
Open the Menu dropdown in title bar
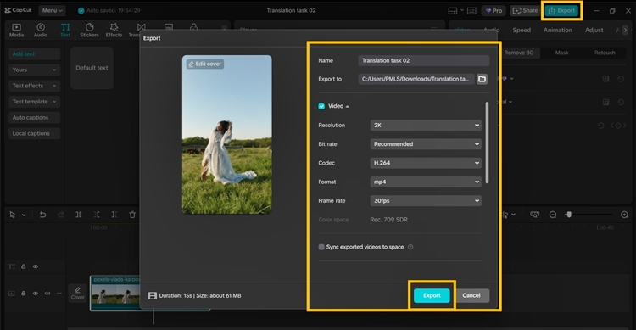pyautogui.click(x=52, y=10)
